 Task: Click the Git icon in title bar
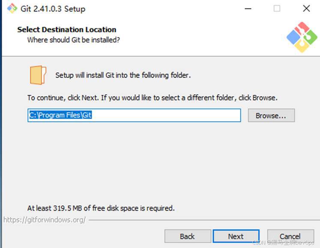[12, 9]
